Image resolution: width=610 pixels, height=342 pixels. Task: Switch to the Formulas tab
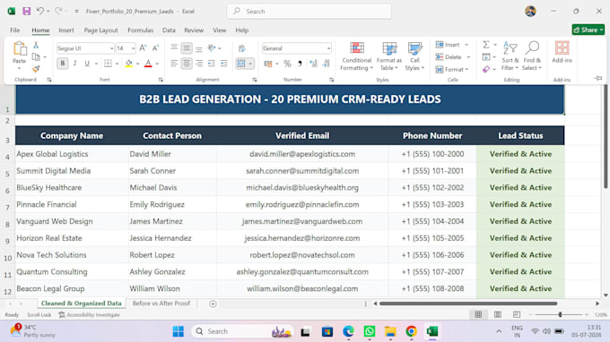coord(141,30)
